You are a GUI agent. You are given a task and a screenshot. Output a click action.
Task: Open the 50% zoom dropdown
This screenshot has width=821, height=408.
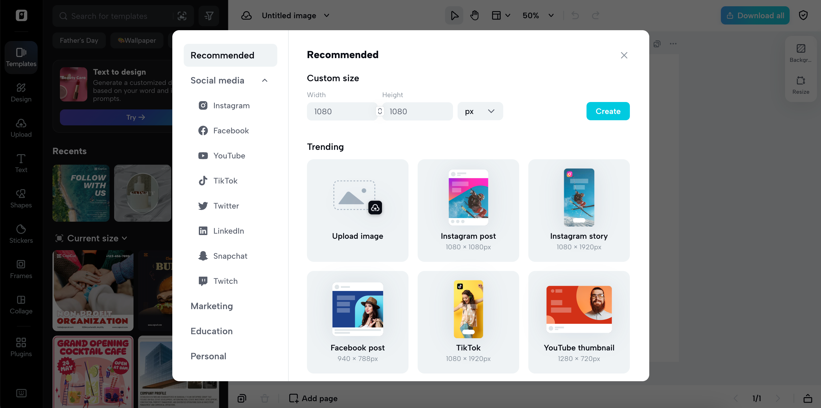click(538, 15)
